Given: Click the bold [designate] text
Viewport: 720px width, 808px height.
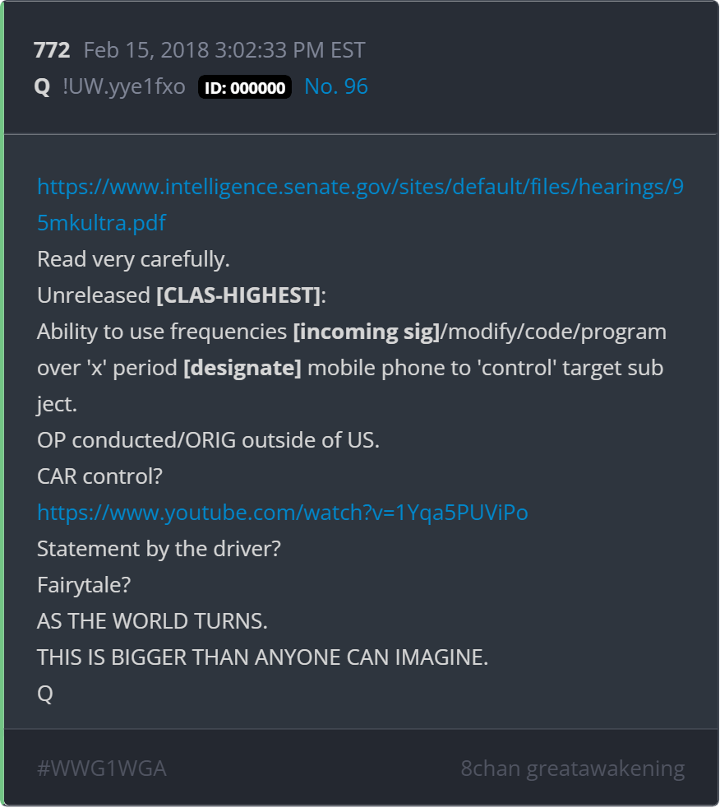Looking at the screenshot, I should pos(242,368).
